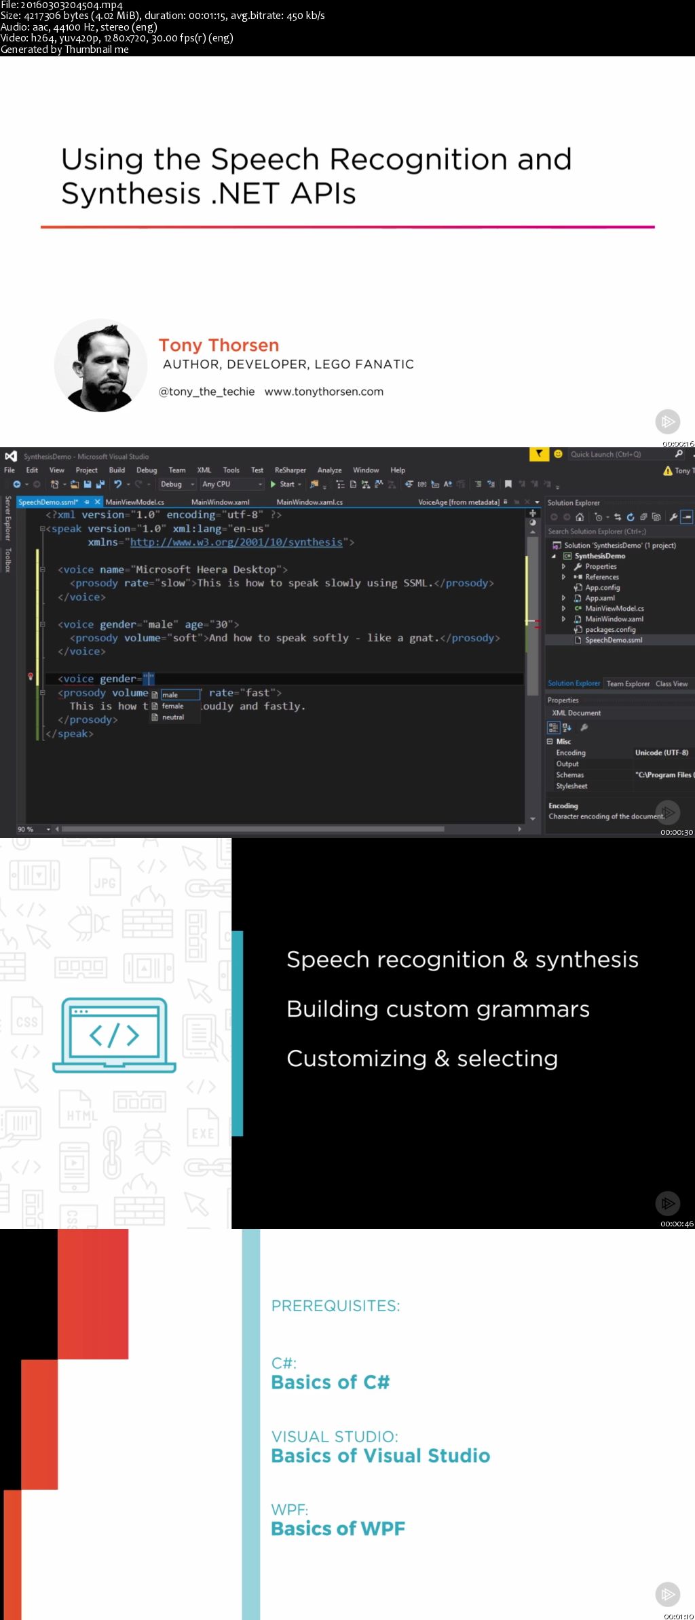695x1620 pixels.
Task: Close the SpeechDemo.ssml tab with its X
Action: click(98, 502)
